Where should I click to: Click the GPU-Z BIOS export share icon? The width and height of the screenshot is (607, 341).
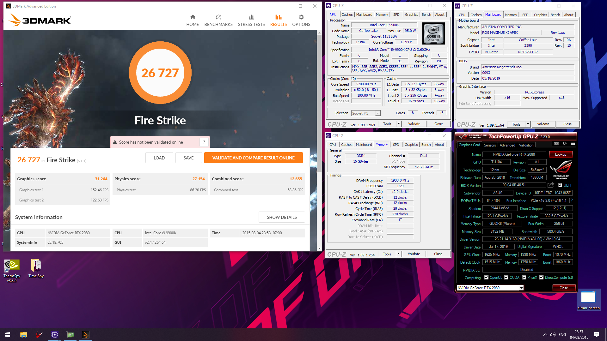click(x=551, y=185)
